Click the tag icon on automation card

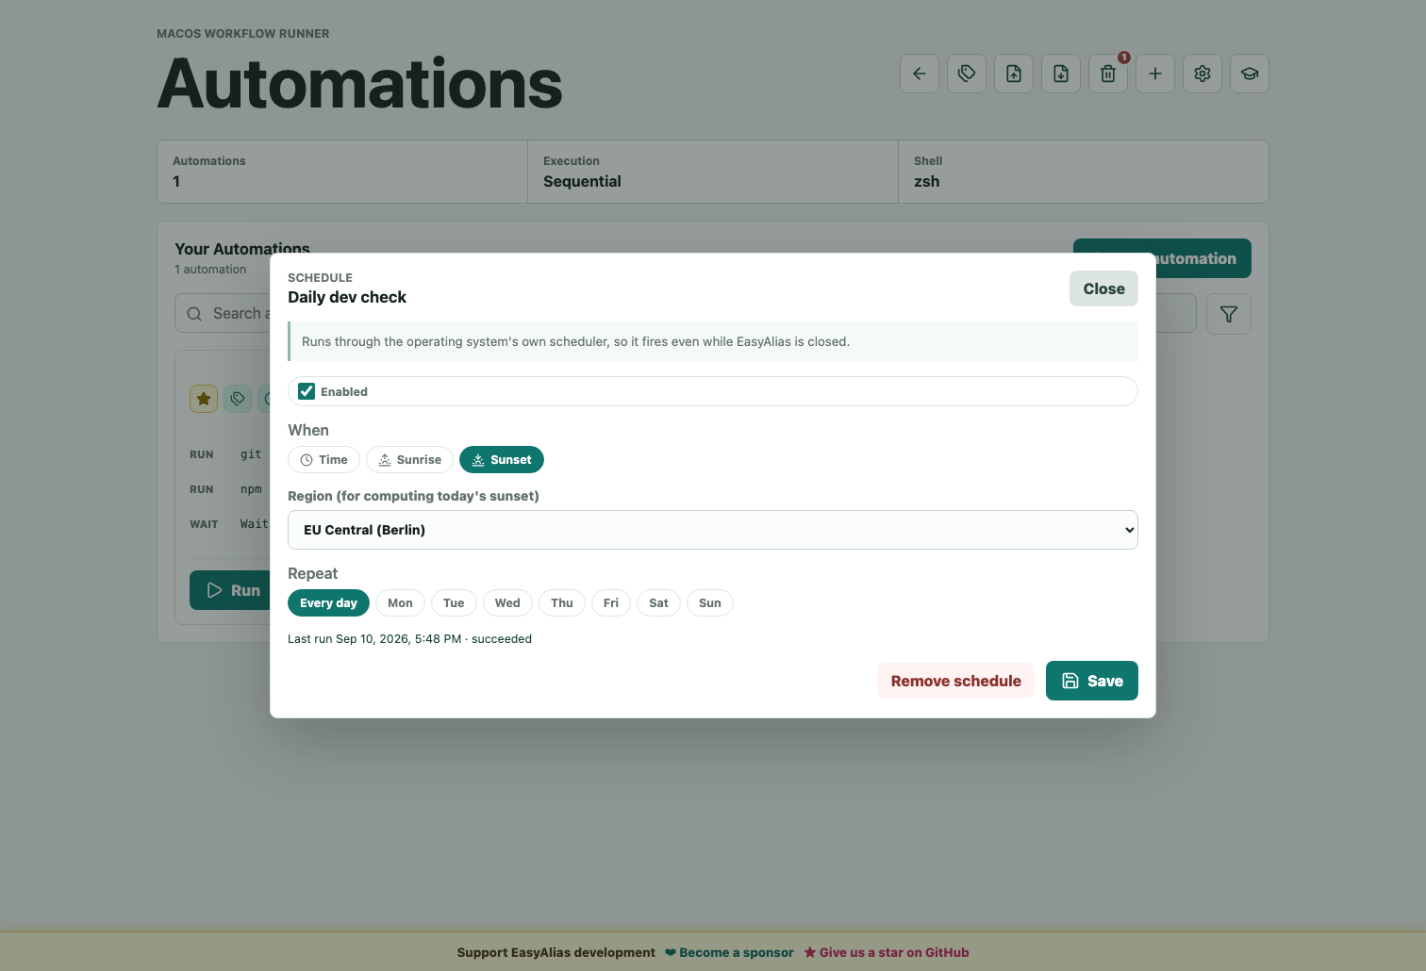[238, 399]
